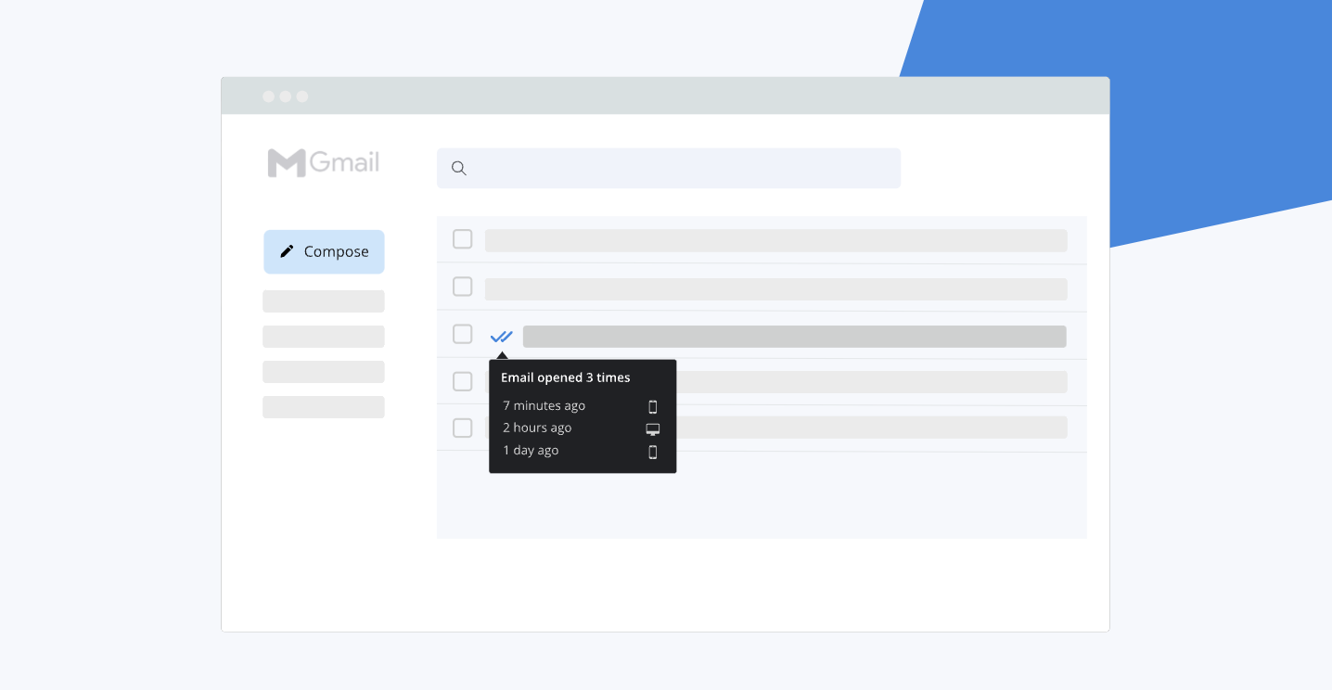Tick the checkbox of the fifth email row
Viewport: 1332px width, 690px height.
click(462, 428)
